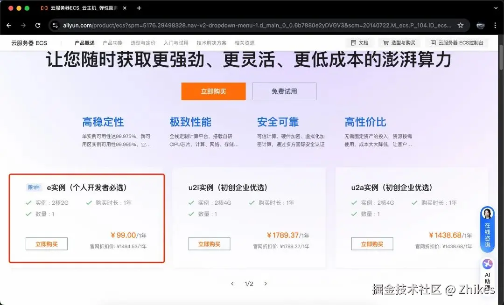The width and height of the screenshot is (504, 305).
Task: Go back to the previous page
Action: [9, 25]
